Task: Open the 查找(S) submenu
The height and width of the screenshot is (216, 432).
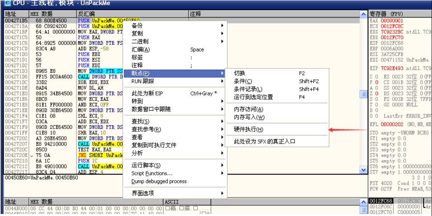Action: pyautogui.click(x=175, y=122)
